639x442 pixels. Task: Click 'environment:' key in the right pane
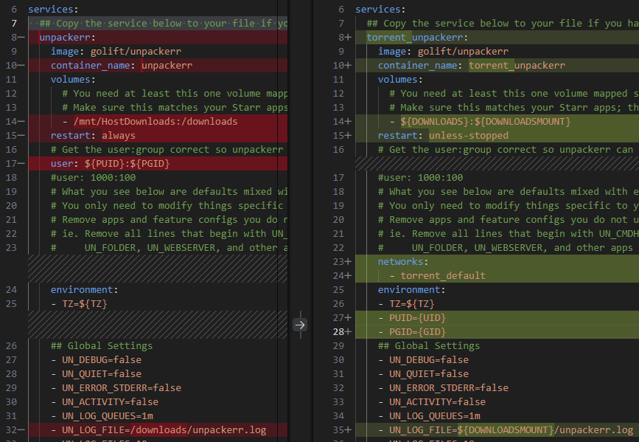click(411, 290)
